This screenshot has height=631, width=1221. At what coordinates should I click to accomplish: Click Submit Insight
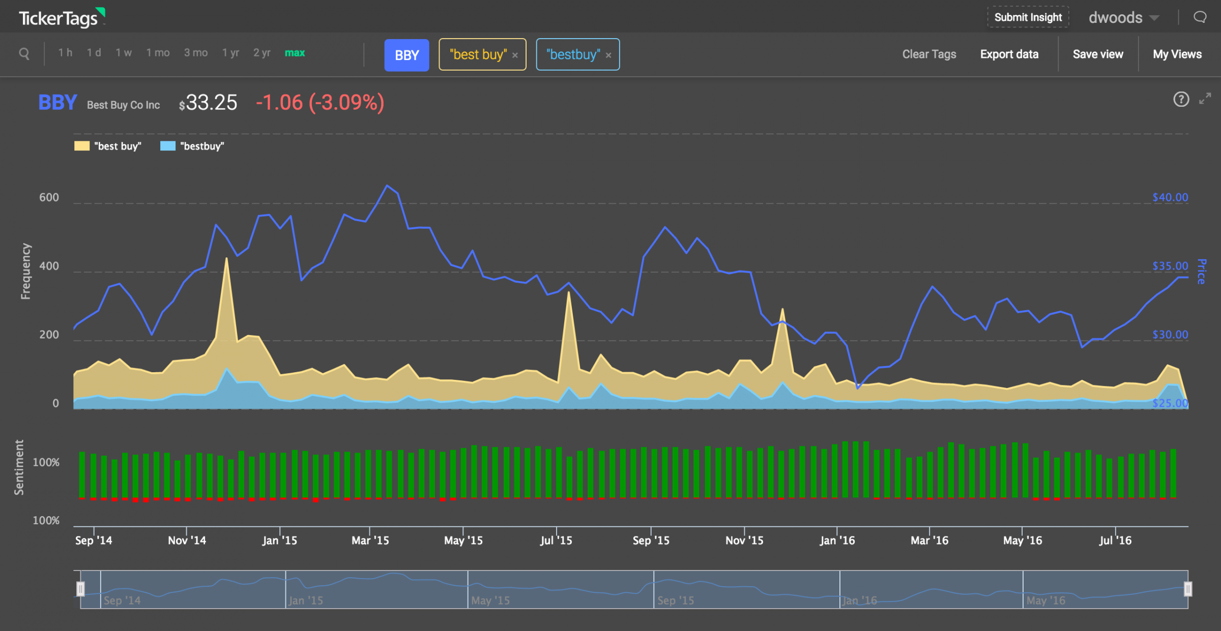pyautogui.click(x=1028, y=17)
